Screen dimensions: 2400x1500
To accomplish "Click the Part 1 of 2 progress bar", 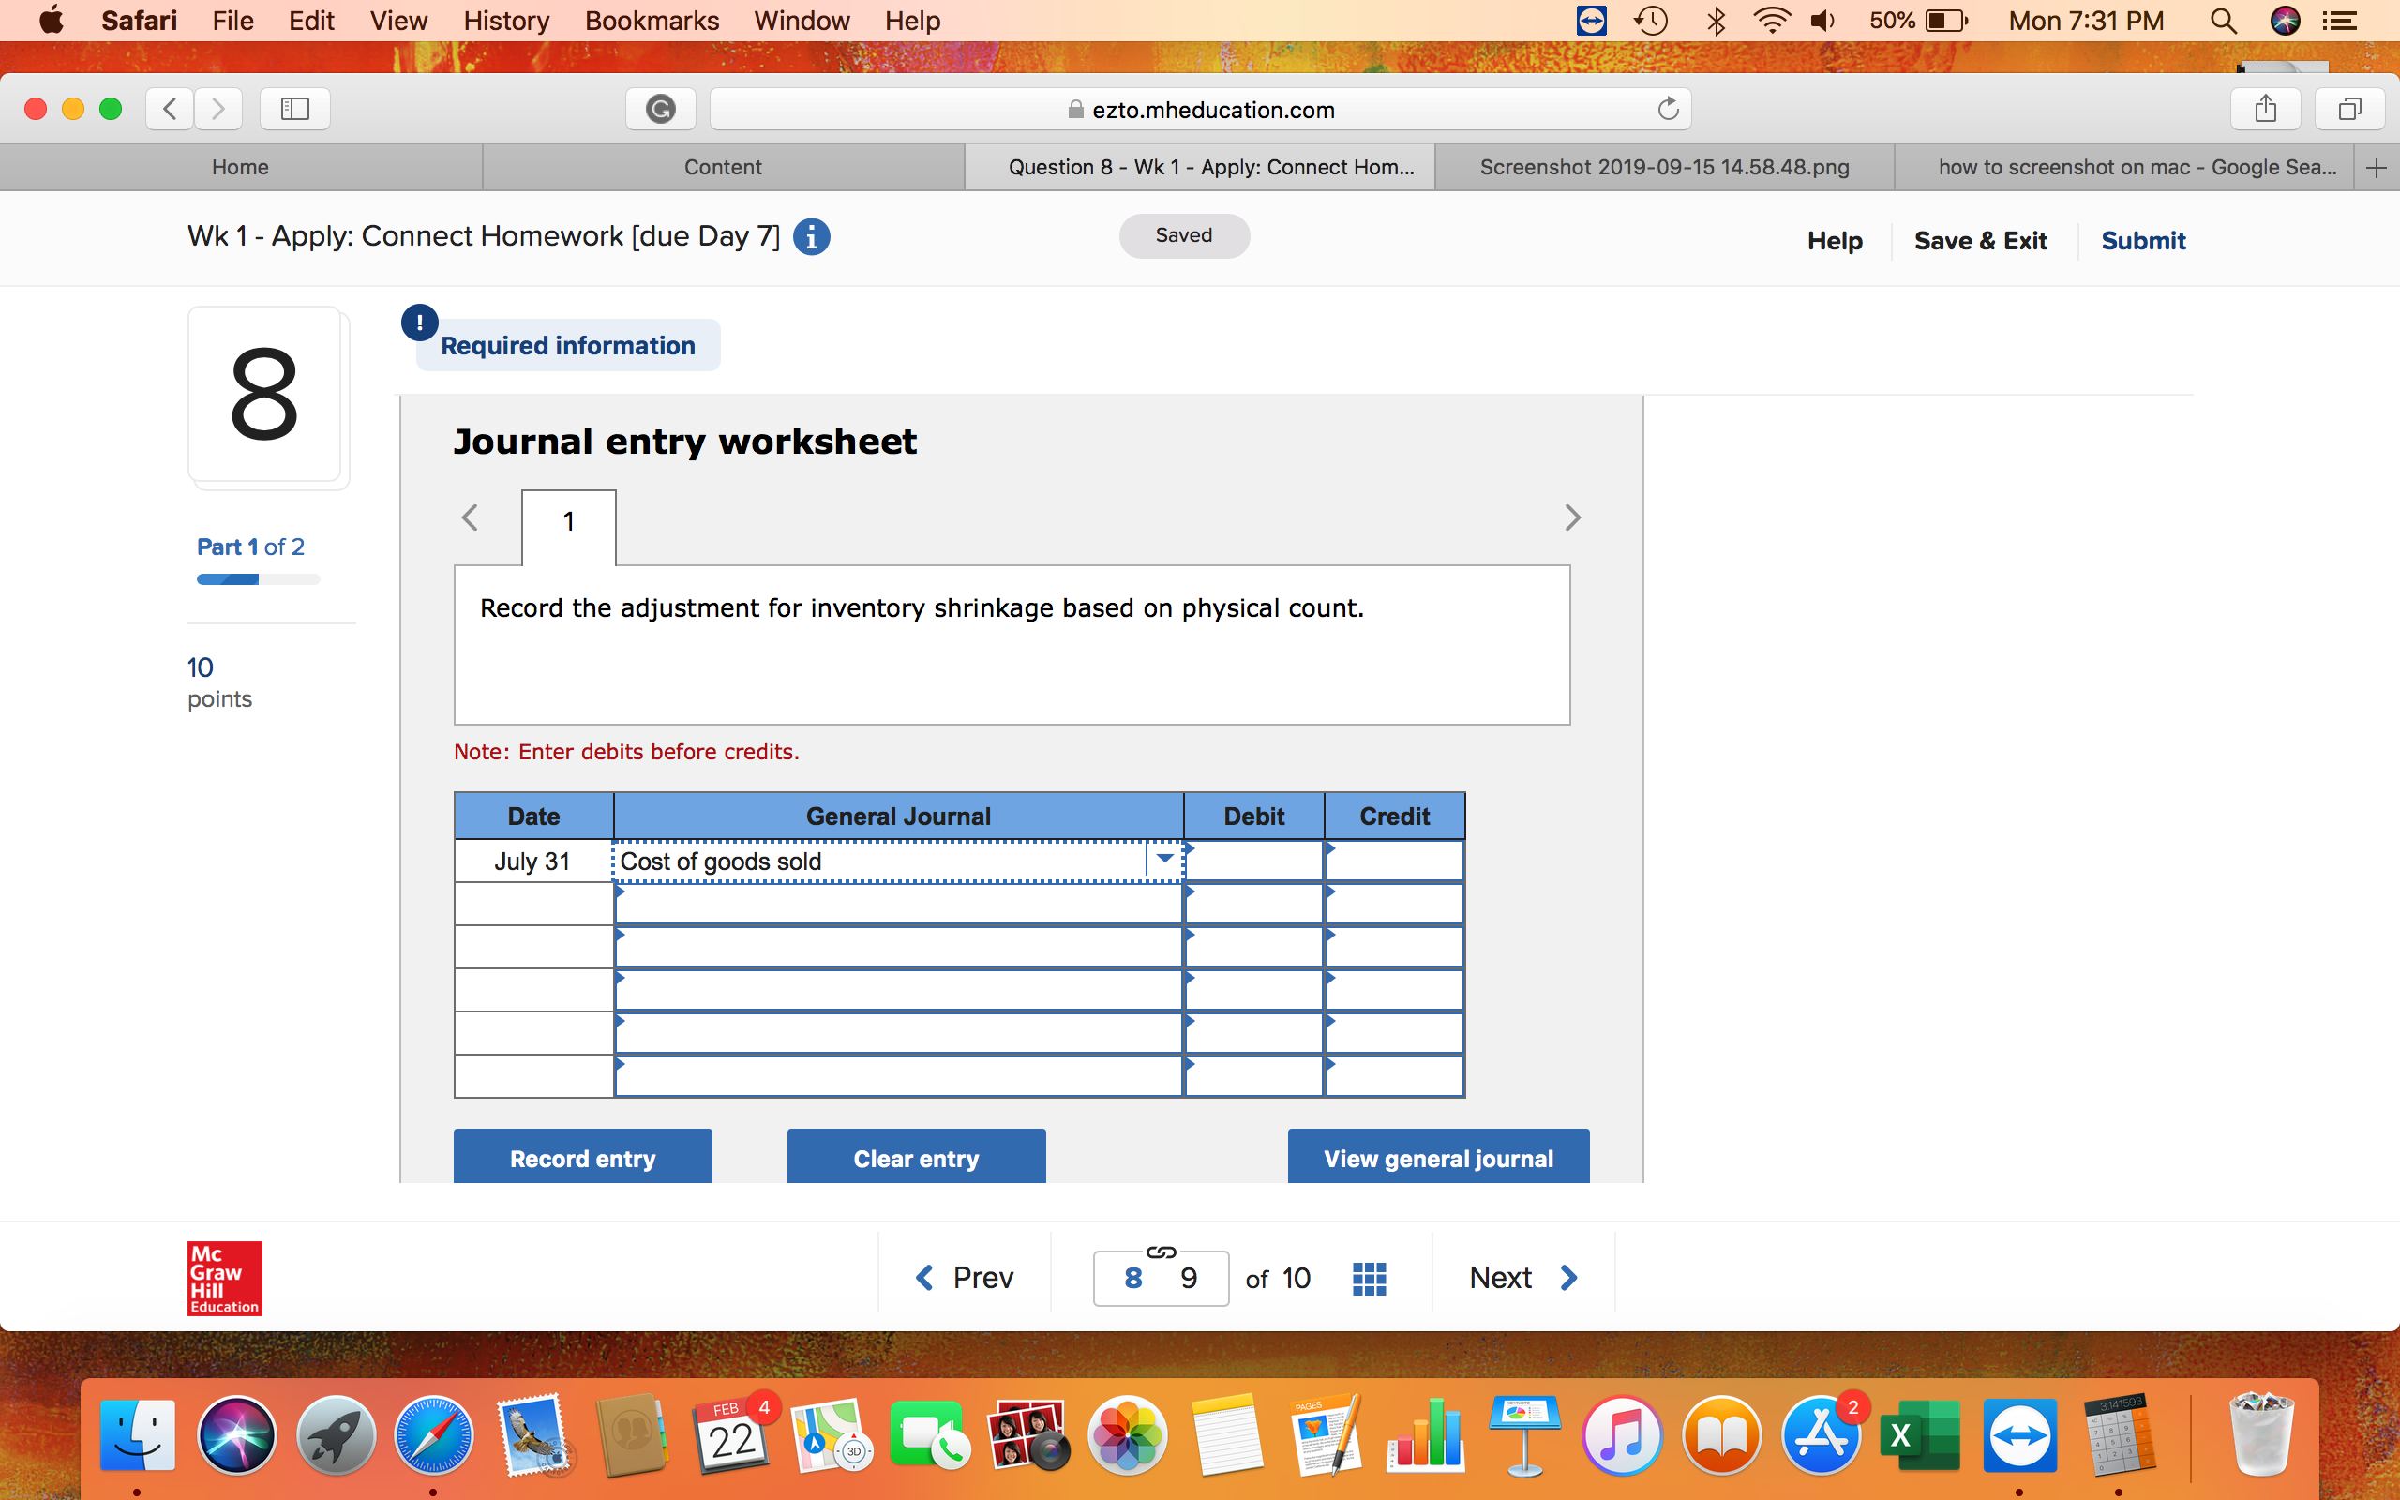I will 257,578.
